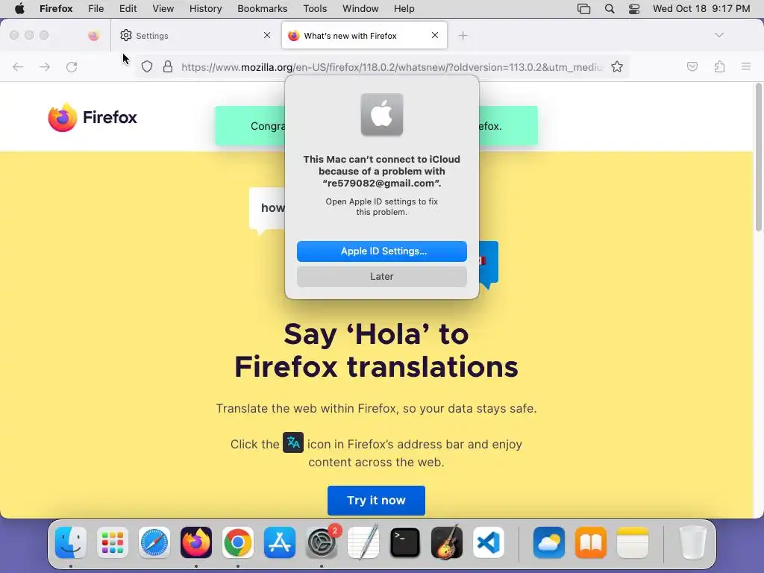Open App Store from the Dock
The height and width of the screenshot is (573, 764).
point(280,542)
